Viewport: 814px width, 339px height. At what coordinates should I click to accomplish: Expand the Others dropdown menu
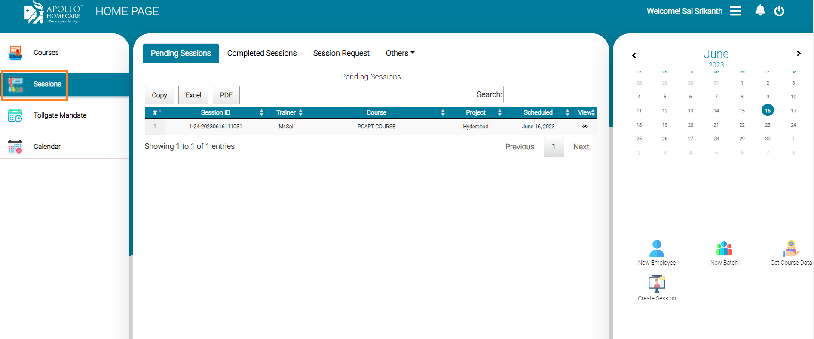[400, 53]
